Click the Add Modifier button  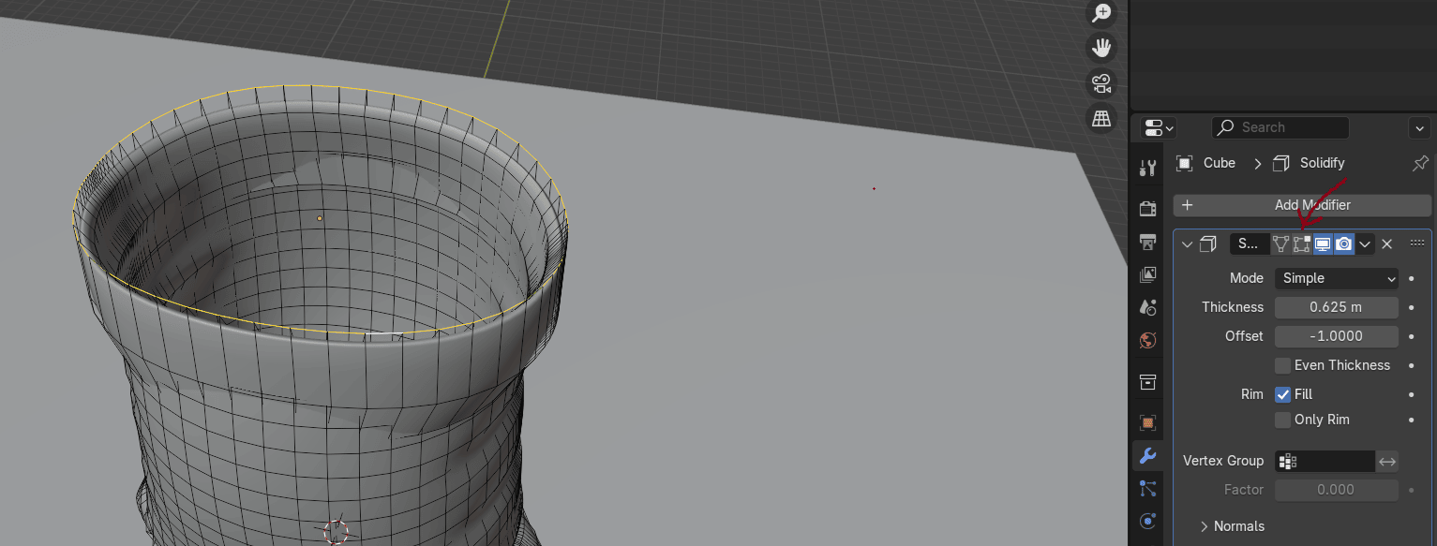pos(1302,205)
